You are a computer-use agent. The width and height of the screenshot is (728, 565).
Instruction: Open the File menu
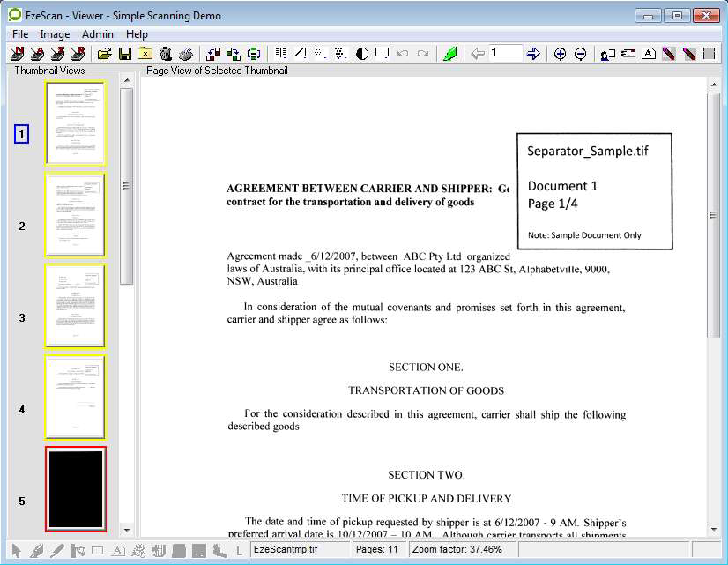(20, 34)
